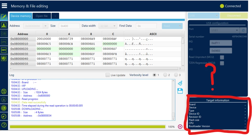Open the help question-mark icon
The height and width of the screenshot is (135, 252).
coord(4,125)
